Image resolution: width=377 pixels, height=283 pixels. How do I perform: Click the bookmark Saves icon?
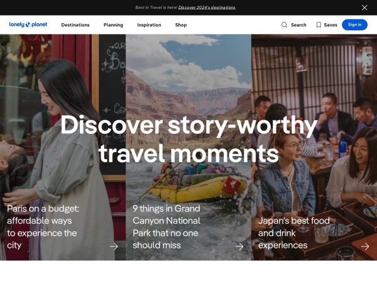(319, 25)
